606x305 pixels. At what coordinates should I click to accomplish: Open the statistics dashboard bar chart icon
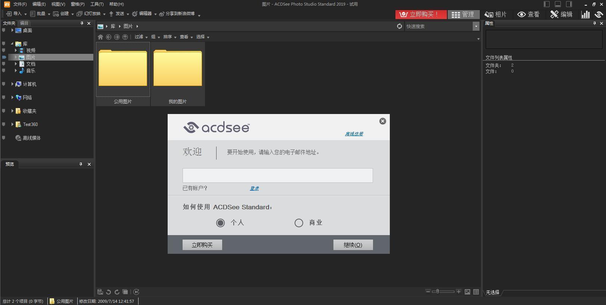coord(585,15)
